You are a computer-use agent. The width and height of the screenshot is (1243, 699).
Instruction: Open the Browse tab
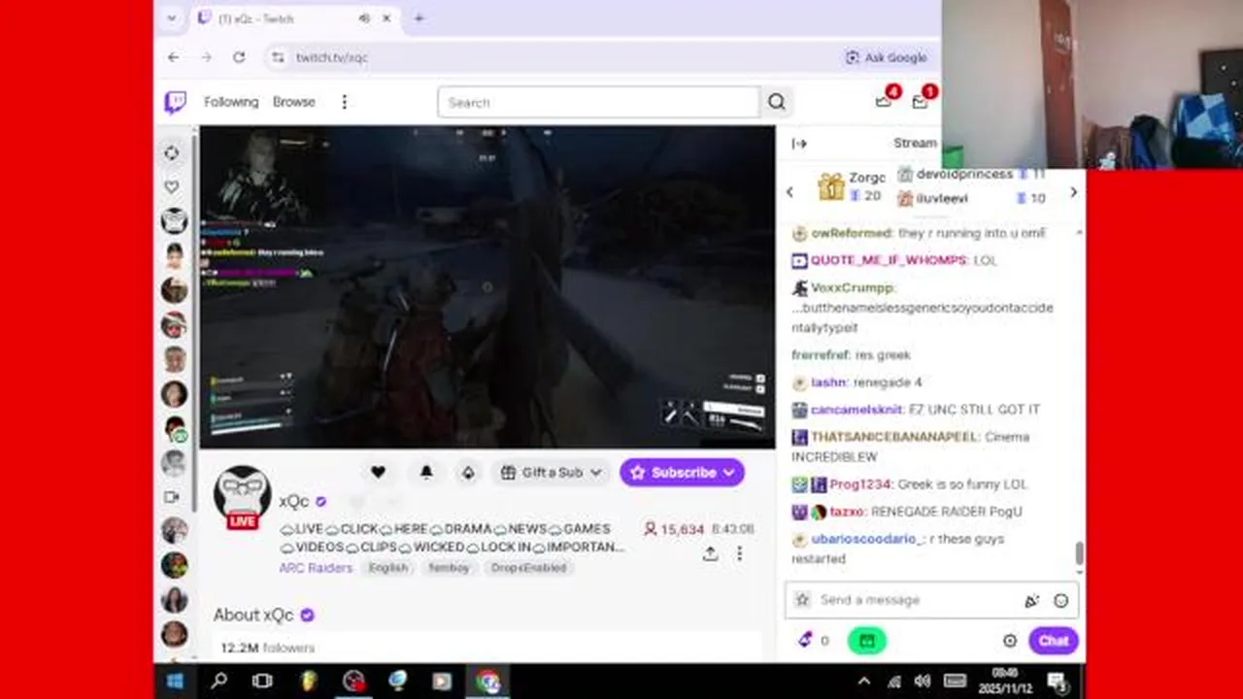pos(293,102)
